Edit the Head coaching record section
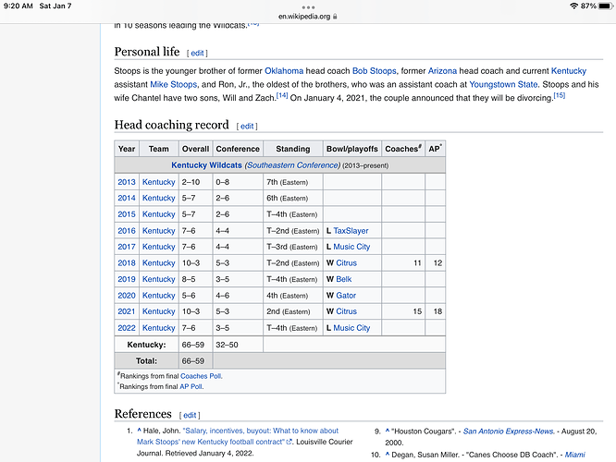Viewport: 616px width, 462px height. [247, 126]
